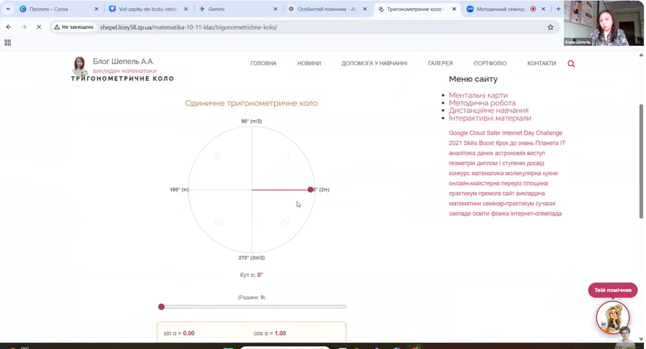The width and height of the screenshot is (646, 349).
Task: Expand the tab search dropdown arrow
Action: coord(8,9)
